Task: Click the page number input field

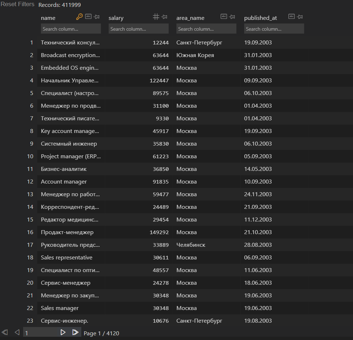Action: pos(40,332)
